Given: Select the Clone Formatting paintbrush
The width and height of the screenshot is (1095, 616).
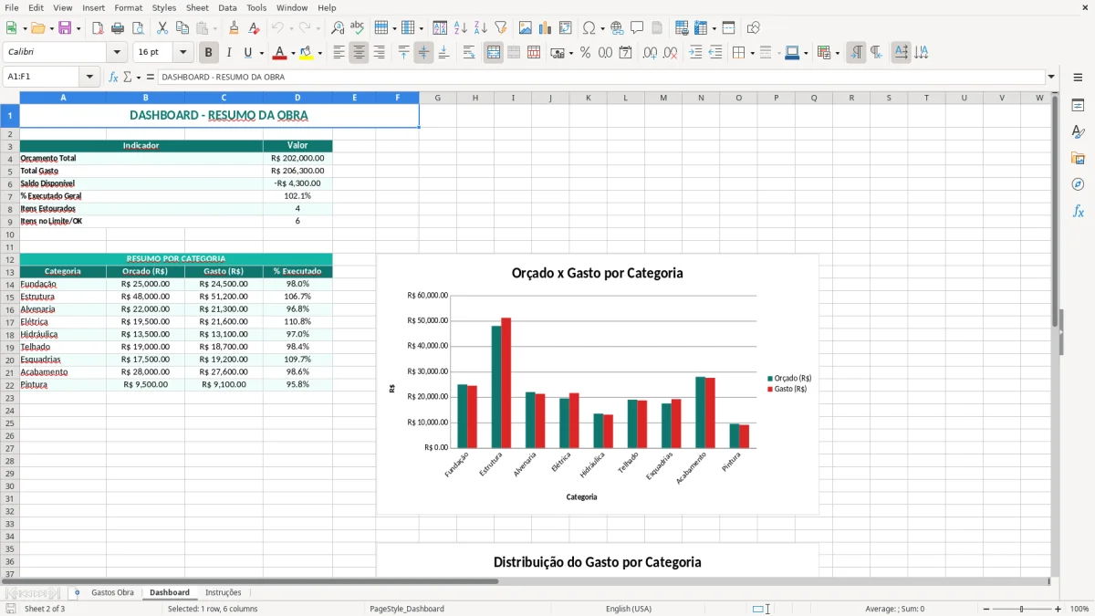Looking at the screenshot, I should click(235, 28).
